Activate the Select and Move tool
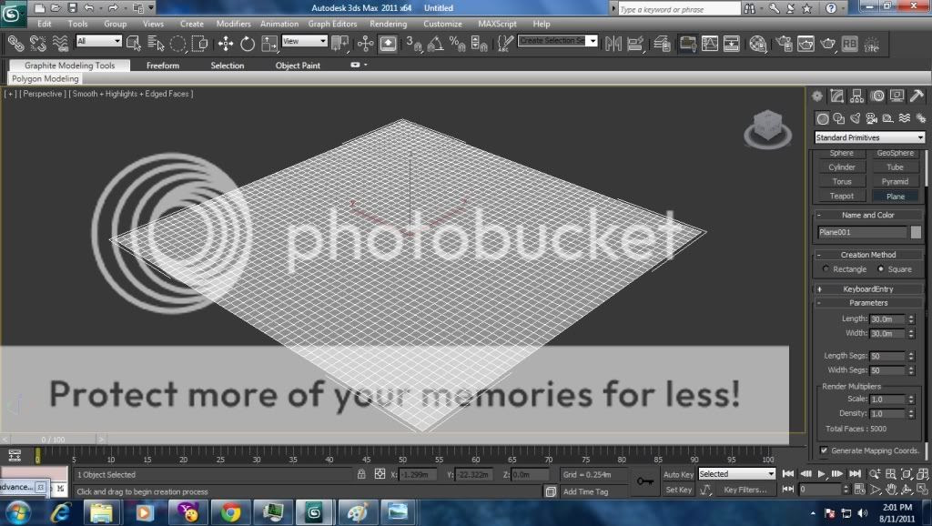Viewport: 932px width, 526px height. click(x=226, y=44)
